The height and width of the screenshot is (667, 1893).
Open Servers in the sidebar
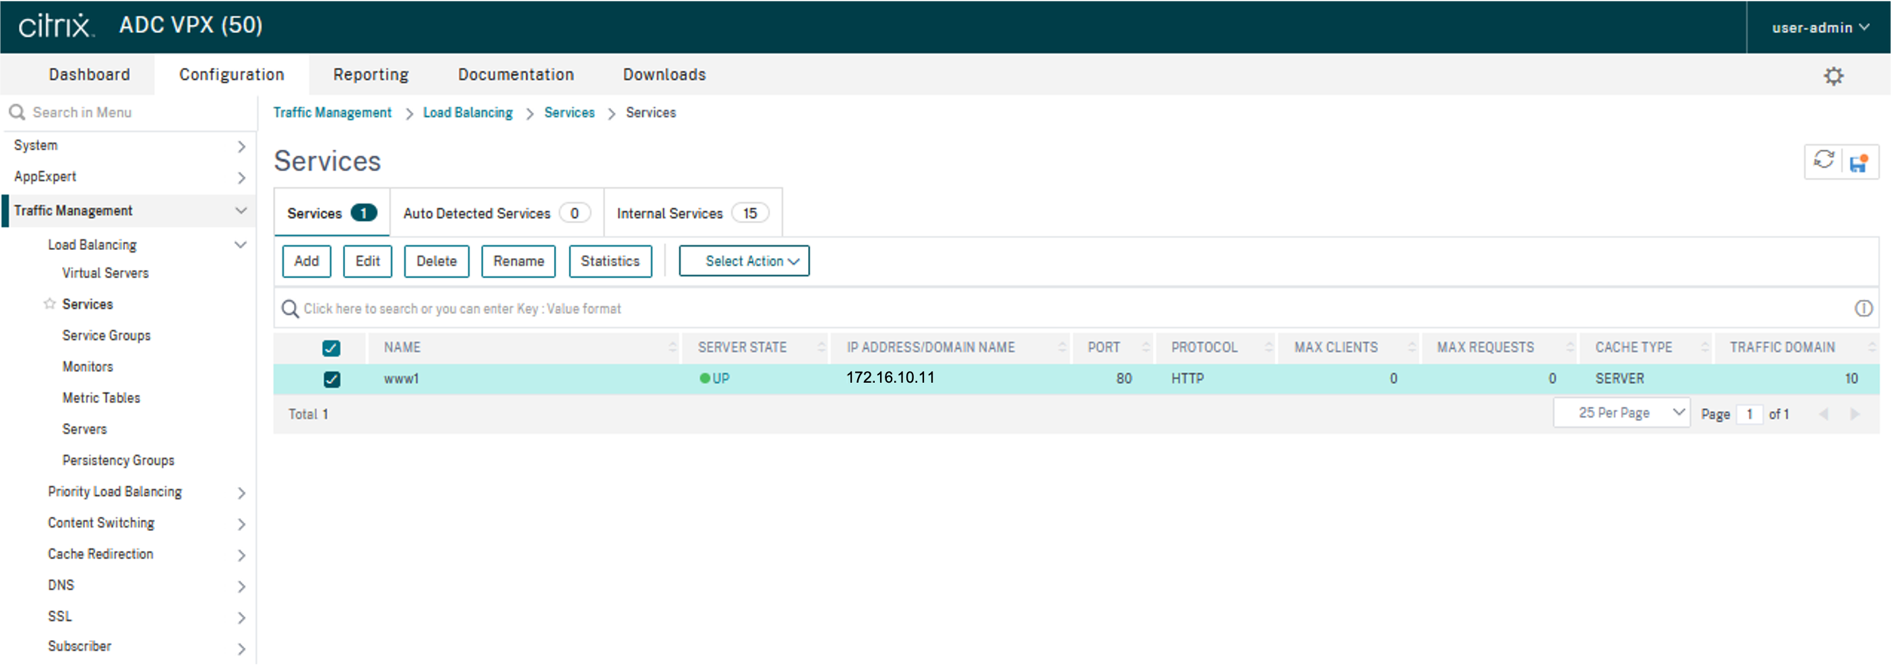84,429
